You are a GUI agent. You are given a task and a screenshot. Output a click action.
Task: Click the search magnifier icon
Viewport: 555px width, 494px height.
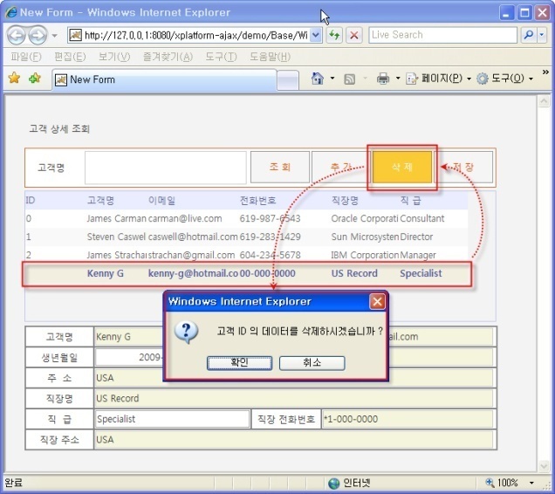tap(529, 35)
